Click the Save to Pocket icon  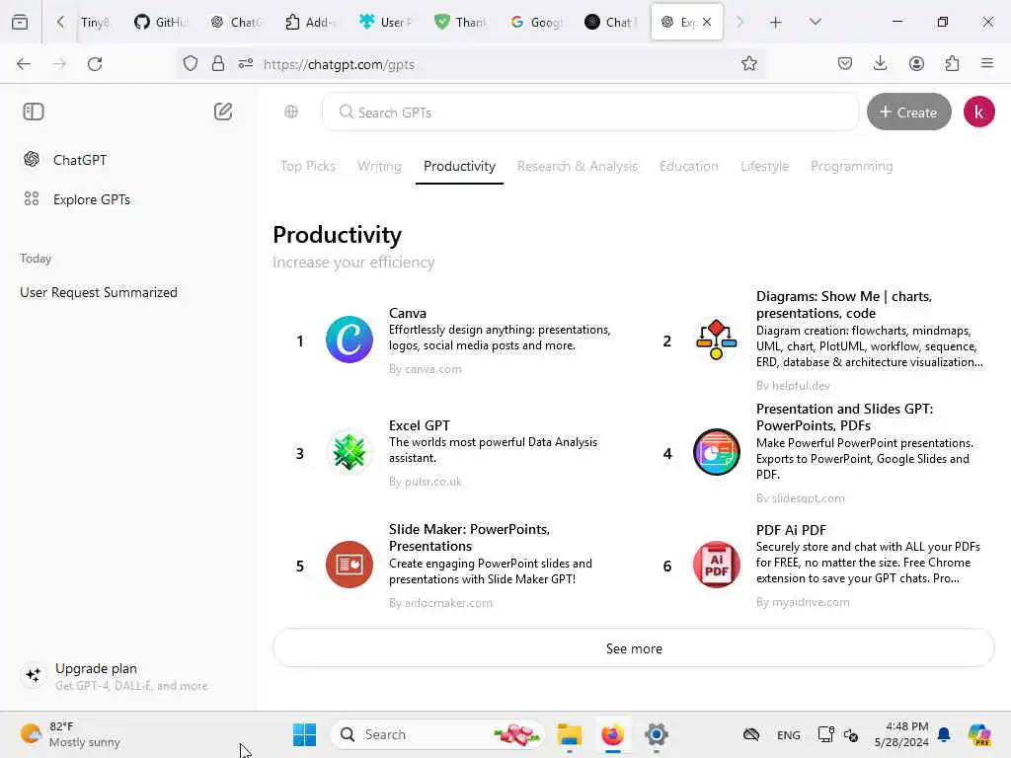tap(845, 63)
